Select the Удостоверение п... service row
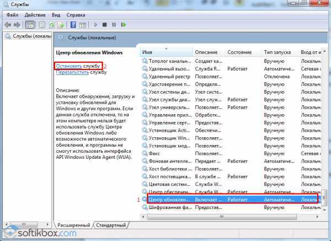The width and height of the screenshot is (331, 241). [232, 84]
